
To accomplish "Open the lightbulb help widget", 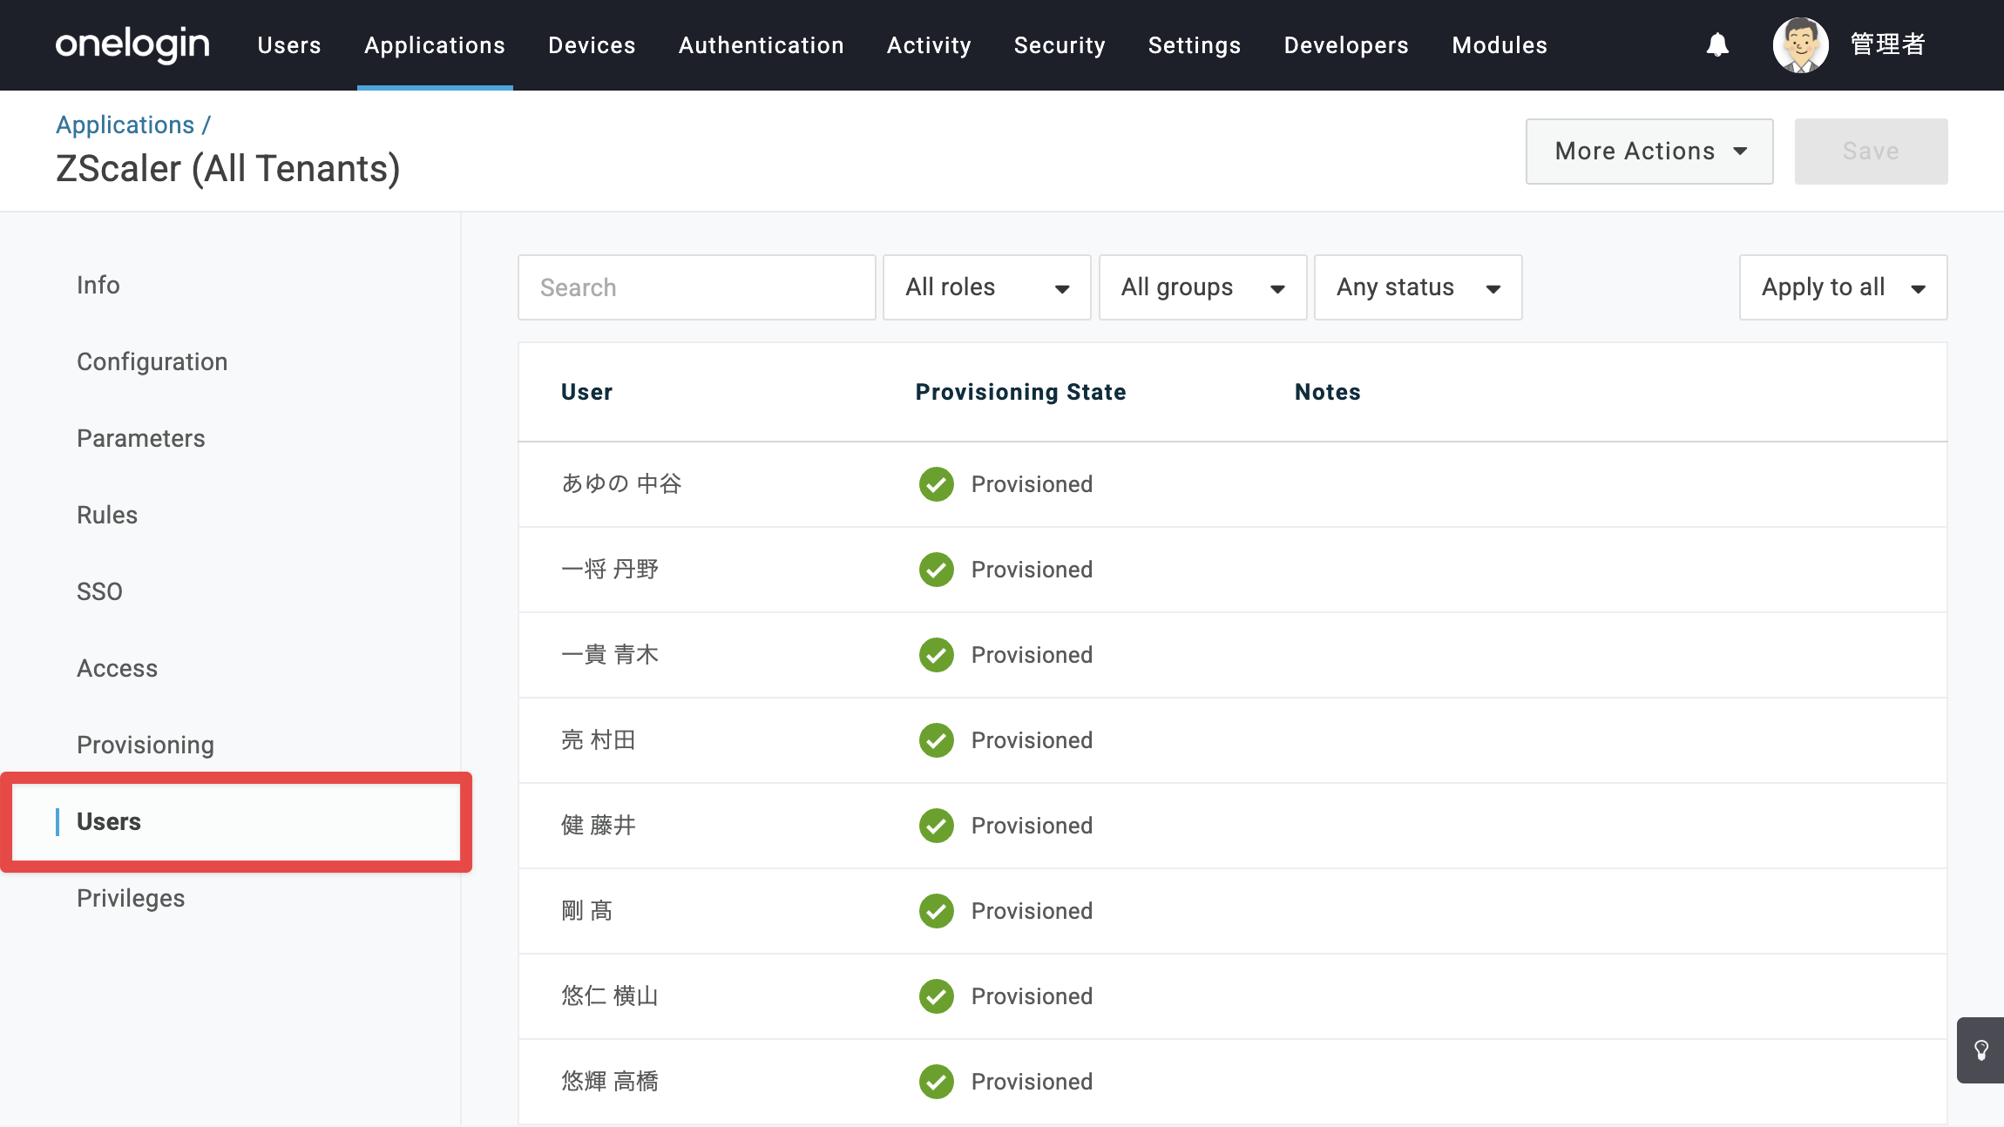I will pos(1980,1049).
